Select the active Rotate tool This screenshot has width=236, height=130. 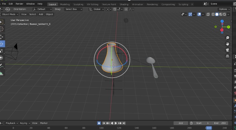tap(2, 44)
